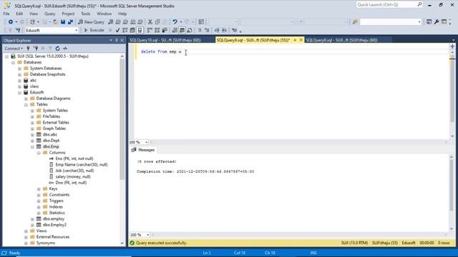Click the Open File folder icon
Image resolution: width=458 pixels, height=257 pixels.
point(55,22)
